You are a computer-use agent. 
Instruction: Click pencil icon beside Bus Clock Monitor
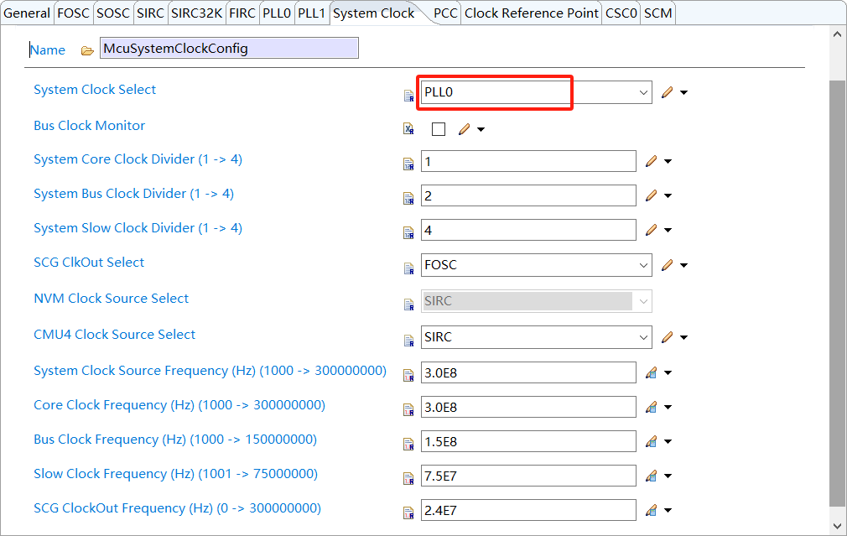[x=464, y=129]
